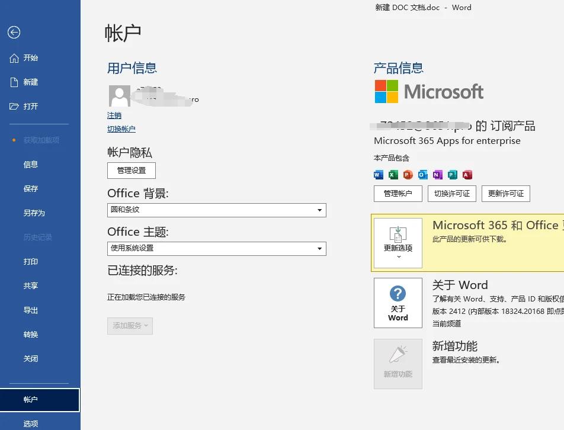This screenshot has height=430, width=564.
Task: Click the 此产品的更新可供下载 text
Action: point(469,239)
